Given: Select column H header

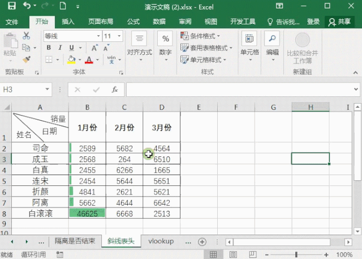Looking at the screenshot, I should (x=311, y=107).
